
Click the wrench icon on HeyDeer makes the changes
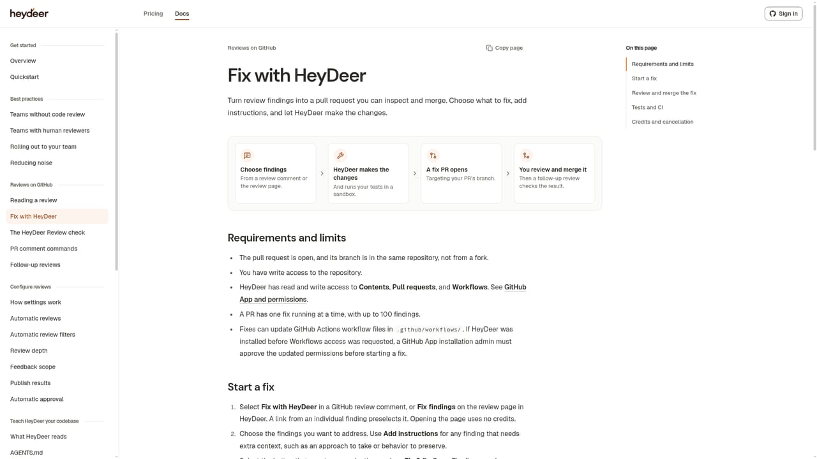click(x=340, y=156)
